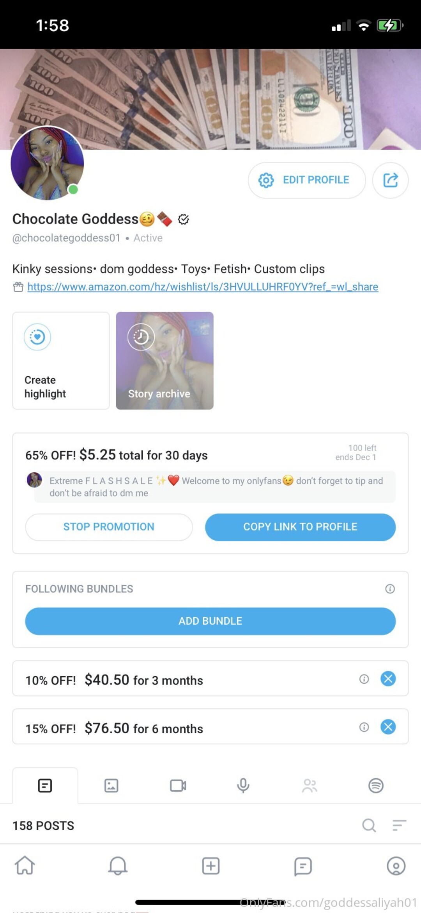Open the Story archive thumbnail
Viewport: 421px width, 913px height.
pos(165,360)
